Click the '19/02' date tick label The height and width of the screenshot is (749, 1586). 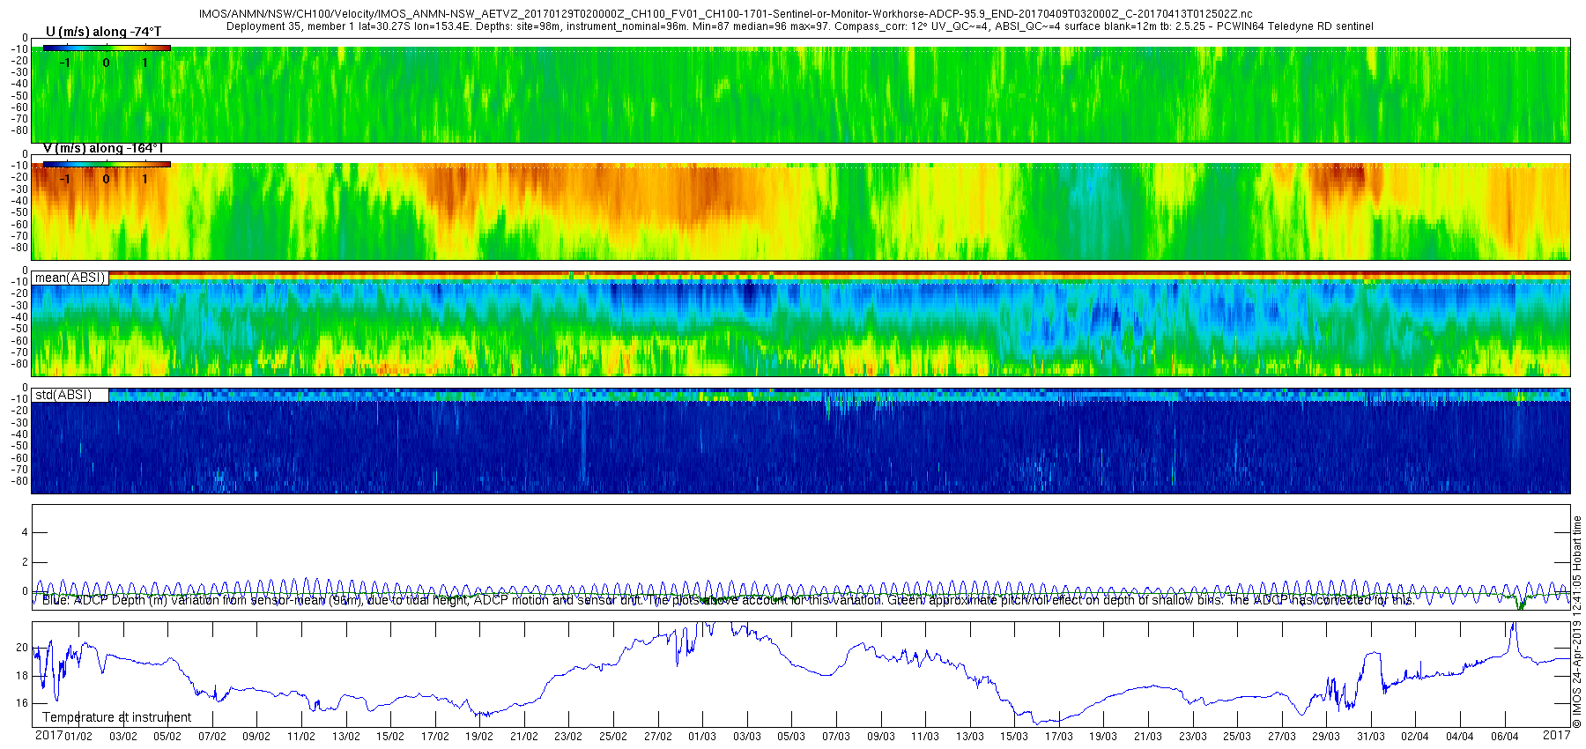tap(479, 737)
